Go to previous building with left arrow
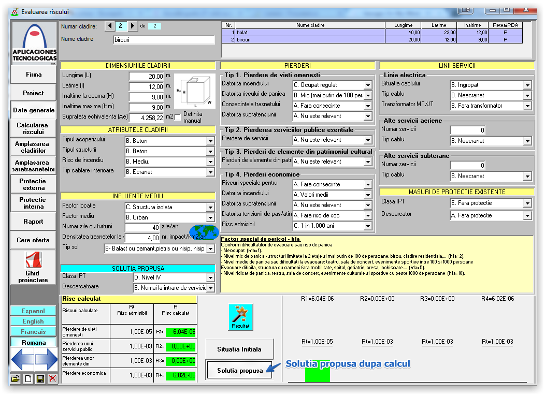545x396 pixels. pyautogui.click(x=110, y=26)
